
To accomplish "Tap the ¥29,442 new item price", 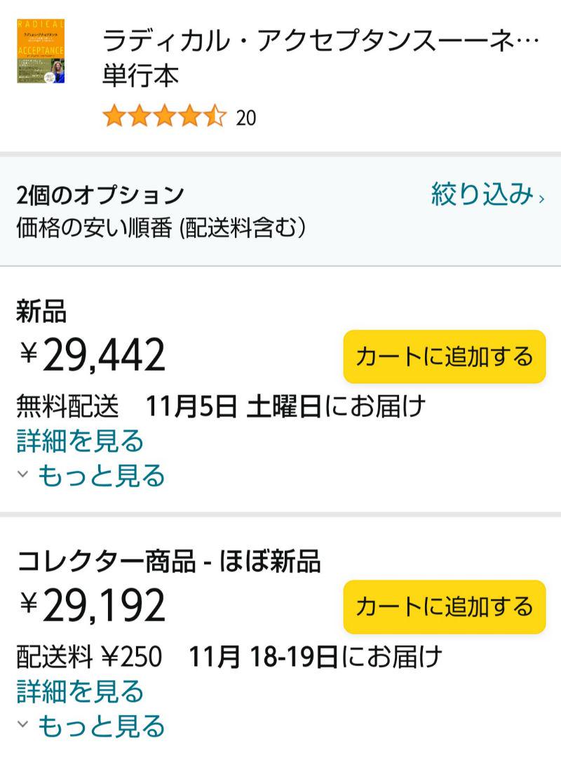I will click(x=93, y=355).
